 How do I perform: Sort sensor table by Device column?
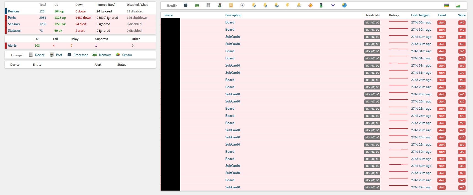click(x=168, y=15)
